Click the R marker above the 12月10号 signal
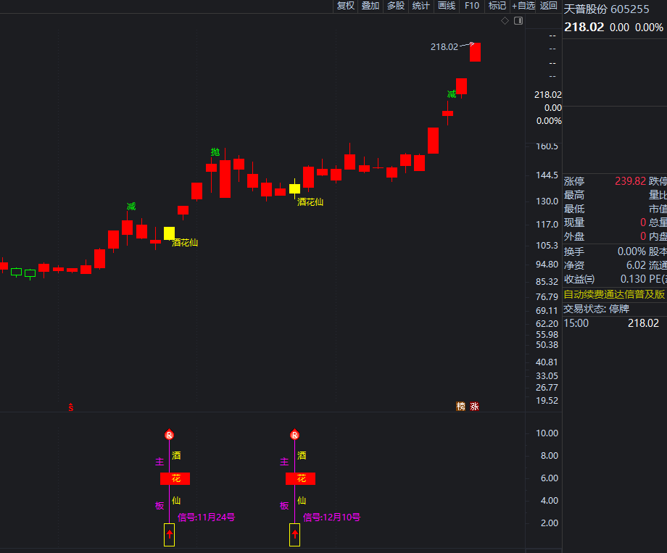This screenshot has height=553, width=667. click(294, 436)
